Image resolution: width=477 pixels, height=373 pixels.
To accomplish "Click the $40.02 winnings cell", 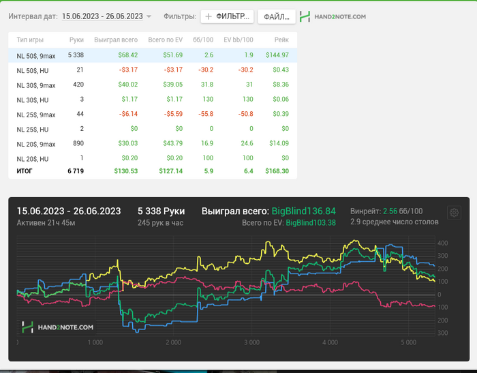I will pyautogui.click(x=128, y=85).
